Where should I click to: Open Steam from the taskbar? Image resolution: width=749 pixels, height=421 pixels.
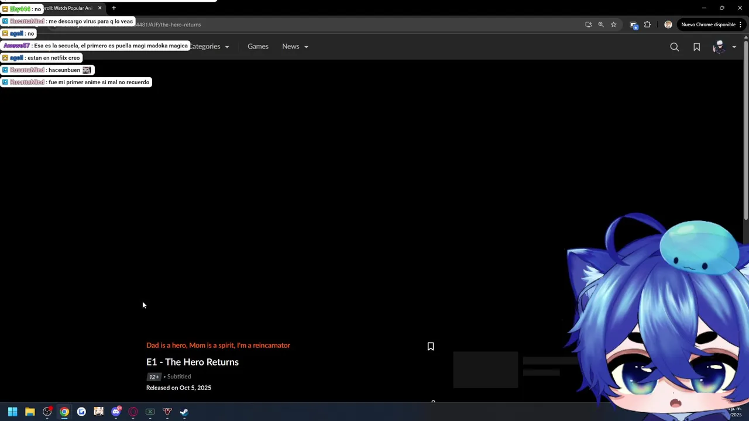coord(184,412)
